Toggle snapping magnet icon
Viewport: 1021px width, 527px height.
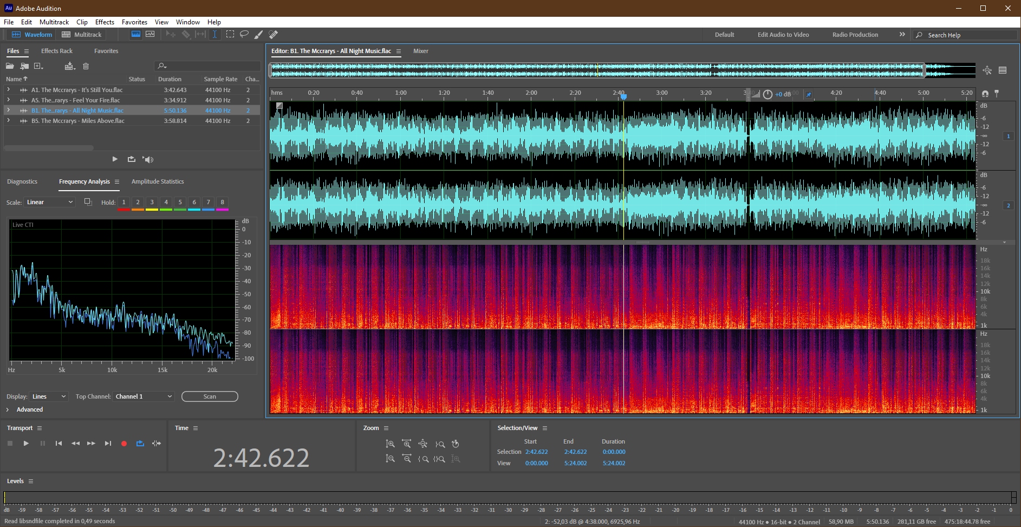985,94
